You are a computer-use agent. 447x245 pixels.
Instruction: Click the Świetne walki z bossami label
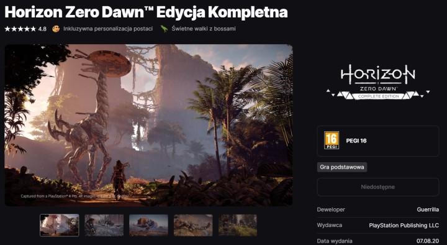click(204, 29)
